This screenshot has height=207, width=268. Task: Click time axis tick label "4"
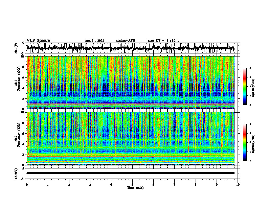111,185
